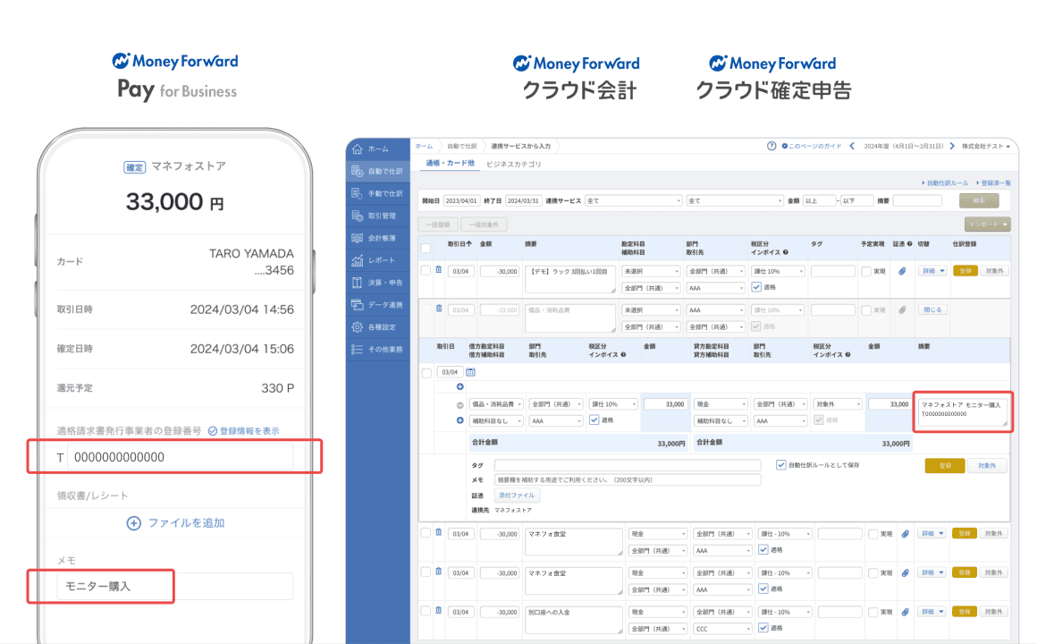Open 詳細 dropdown on ラック 3回払い row

pyautogui.click(x=932, y=271)
